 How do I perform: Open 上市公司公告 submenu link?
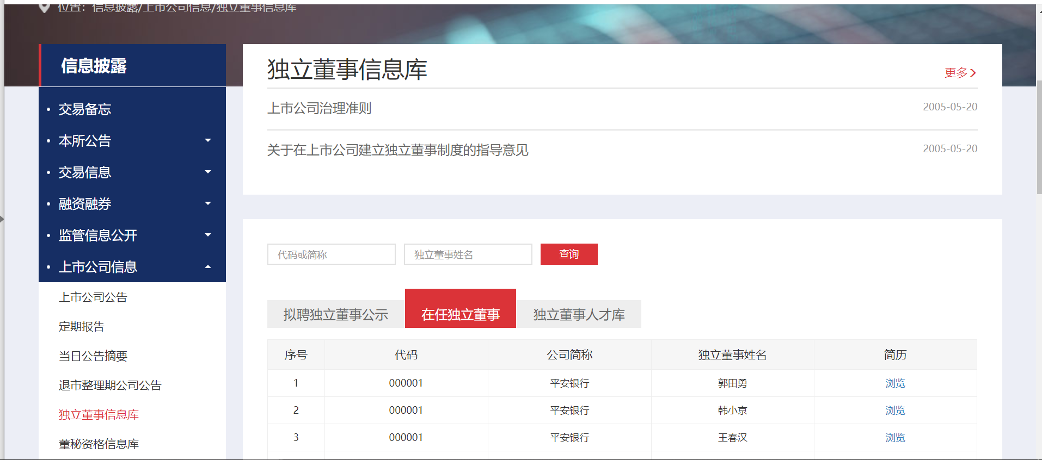[93, 297]
